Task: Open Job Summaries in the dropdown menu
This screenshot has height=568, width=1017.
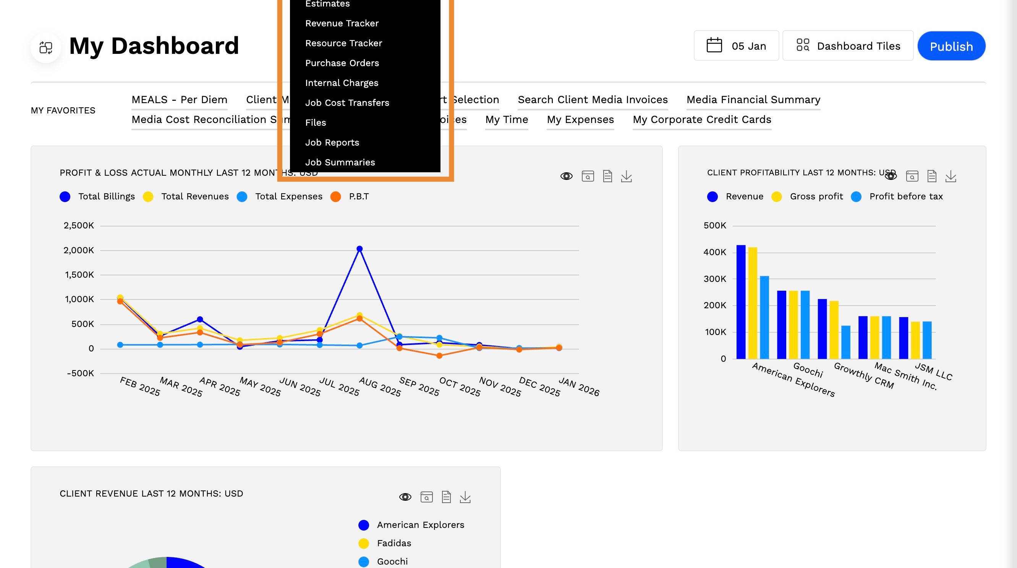Action: (x=340, y=162)
